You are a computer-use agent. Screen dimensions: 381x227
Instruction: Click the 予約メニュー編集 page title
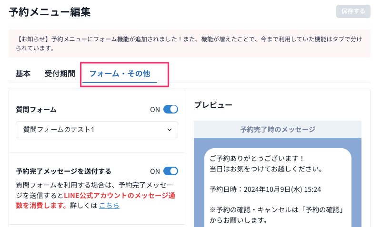[50, 12]
